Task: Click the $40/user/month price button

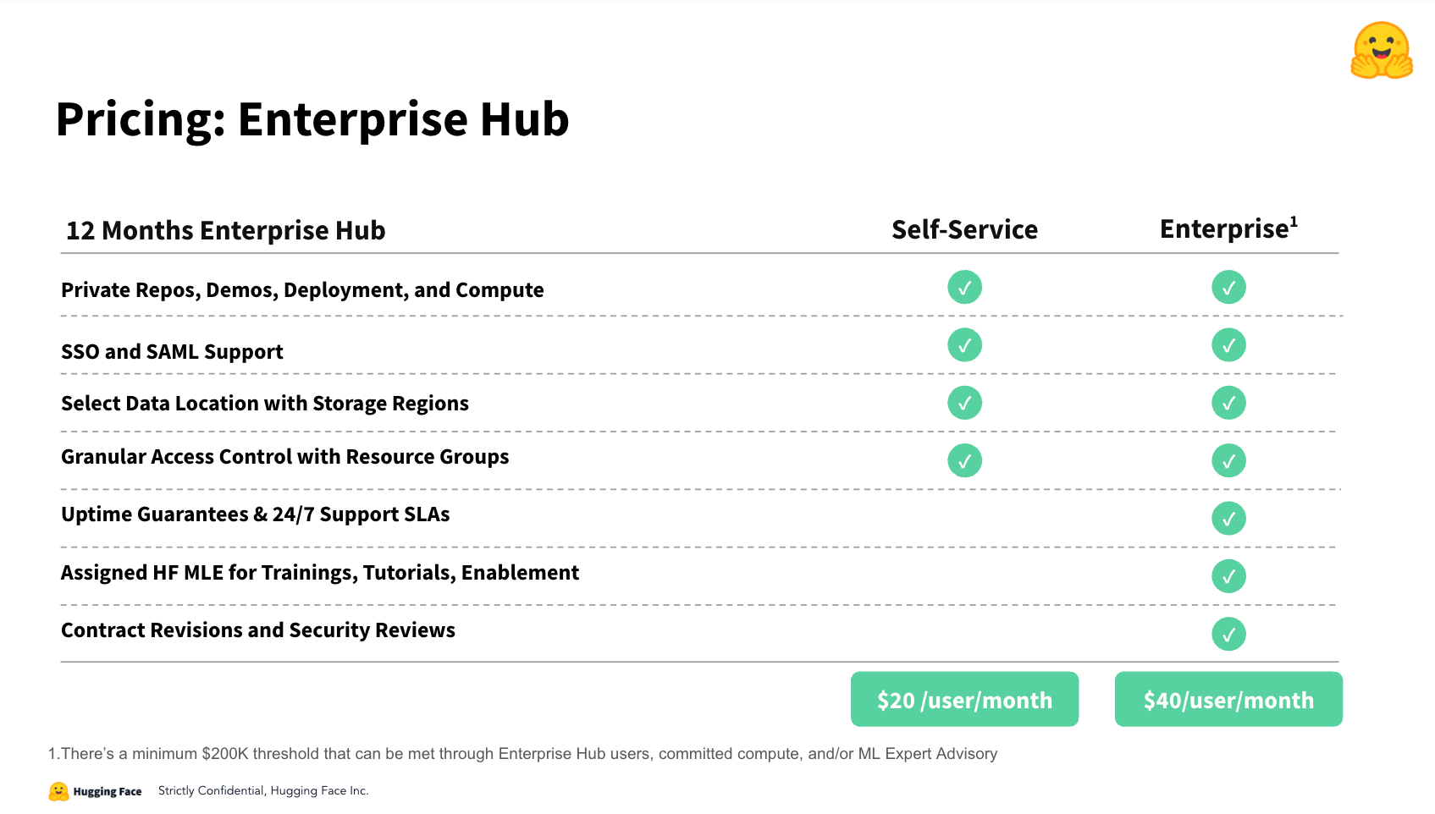Action: [x=1228, y=700]
